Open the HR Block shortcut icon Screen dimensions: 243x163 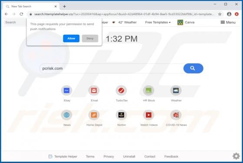click(148, 91)
